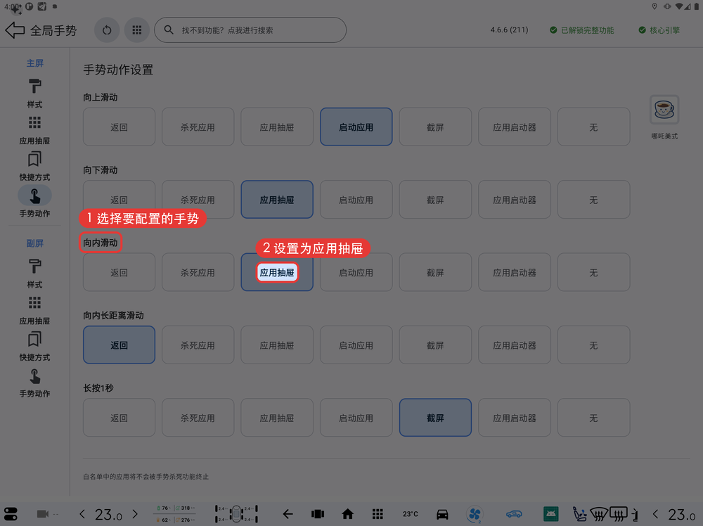Viewport: 703px width, 526px height.
Task: Choose 截屏 for 长按1秒
Action: (x=435, y=418)
